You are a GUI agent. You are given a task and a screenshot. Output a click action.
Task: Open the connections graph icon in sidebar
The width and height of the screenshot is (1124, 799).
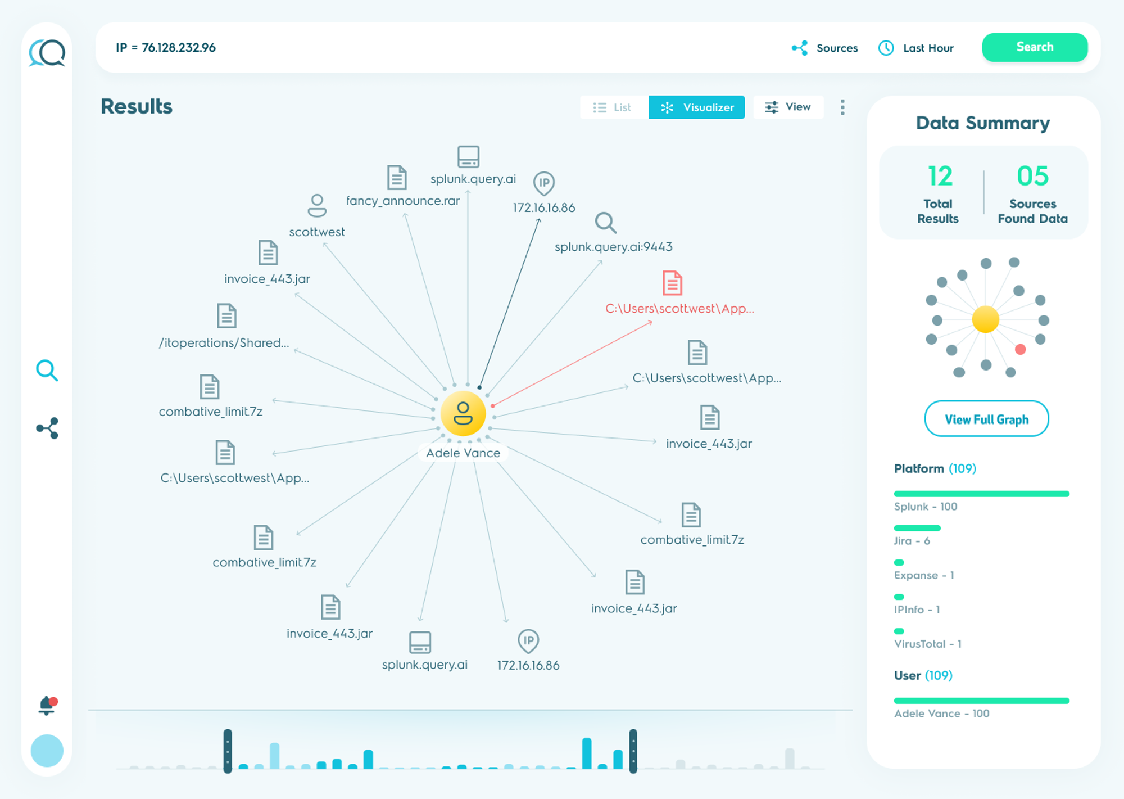click(47, 428)
